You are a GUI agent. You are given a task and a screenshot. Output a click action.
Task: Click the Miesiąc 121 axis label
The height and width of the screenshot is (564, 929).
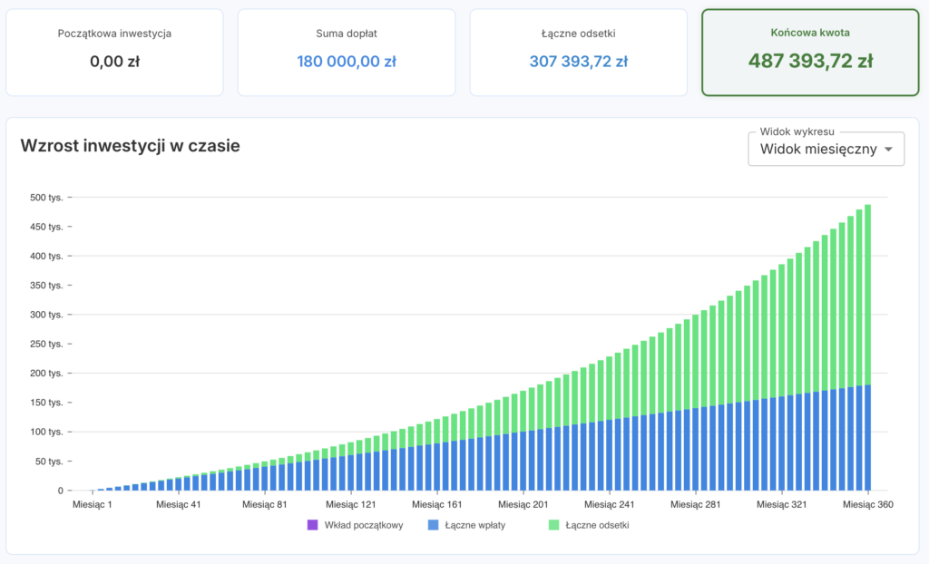[351, 505]
